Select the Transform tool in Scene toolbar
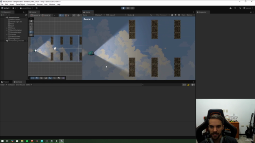This screenshot has width=255, height=143. 31,35
